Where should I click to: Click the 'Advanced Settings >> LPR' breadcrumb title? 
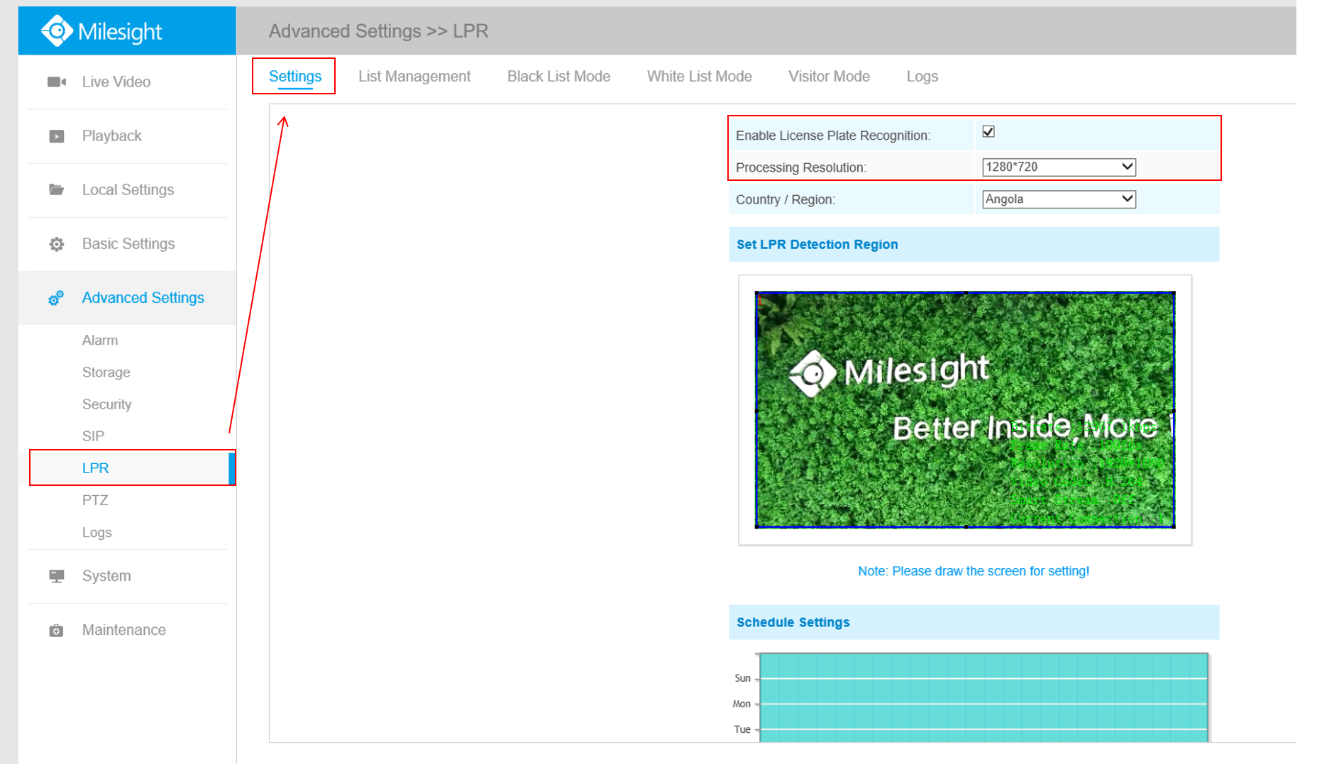(x=378, y=31)
